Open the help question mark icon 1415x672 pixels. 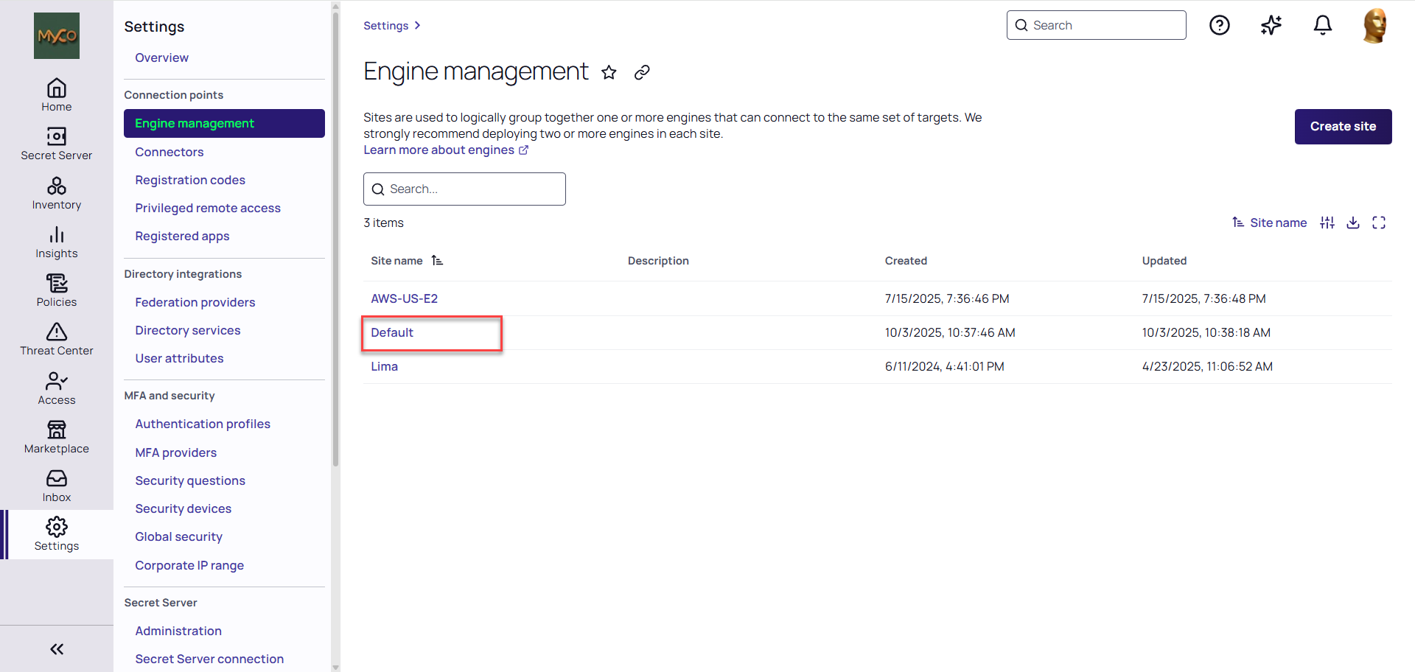pyautogui.click(x=1220, y=26)
